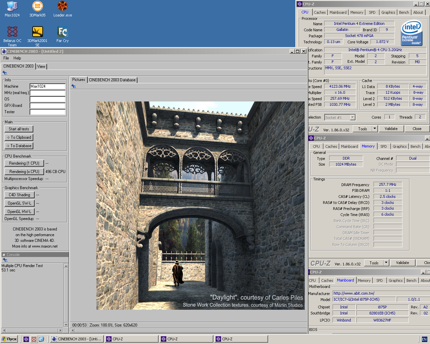Click the Console scrollbar up arrow
Viewport: 430px width, 344px height.
(x=66, y=266)
